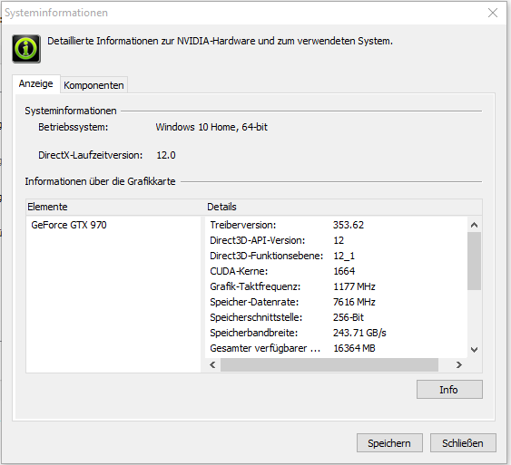Select the Speicher-Datenrate: label
This screenshot has width=511, height=465.
tap(254, 302)
